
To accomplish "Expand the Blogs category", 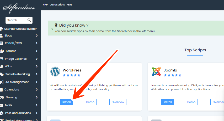I will pos(37,36).
